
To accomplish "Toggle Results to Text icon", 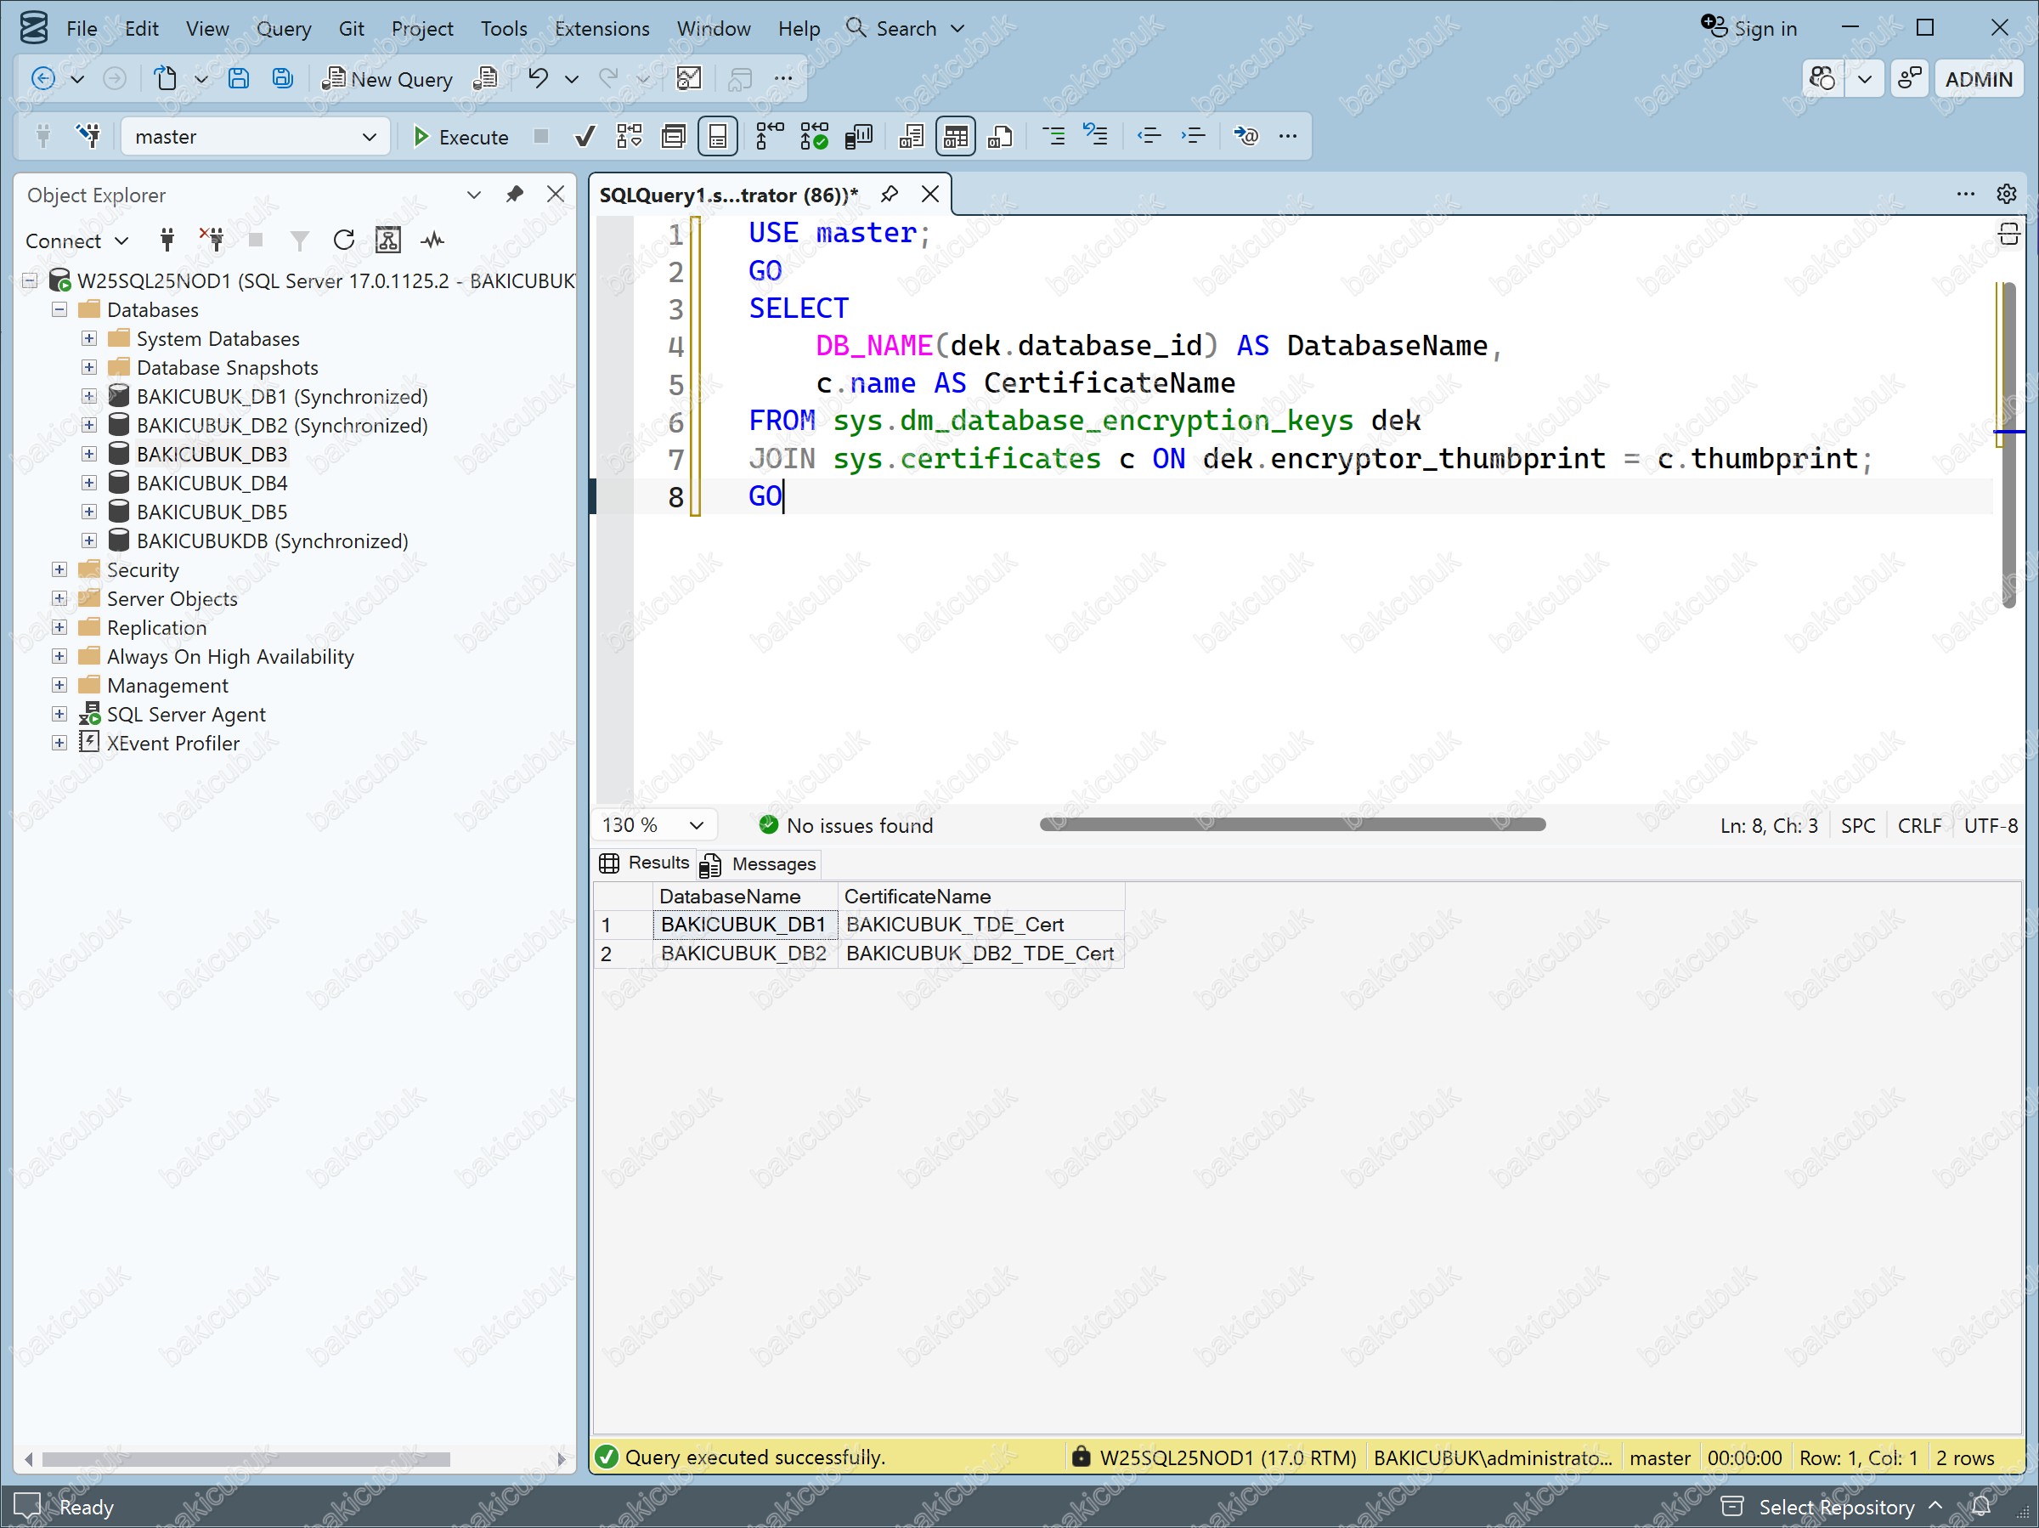I will pos(912,137).
